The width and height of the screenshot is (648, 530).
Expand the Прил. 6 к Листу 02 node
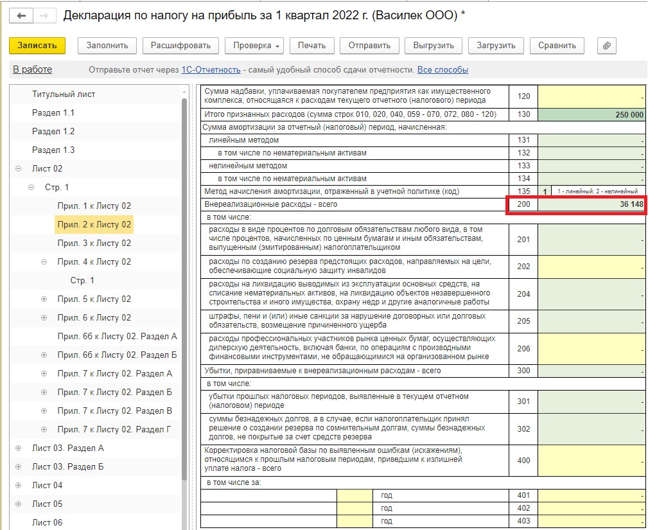point(44,317)
